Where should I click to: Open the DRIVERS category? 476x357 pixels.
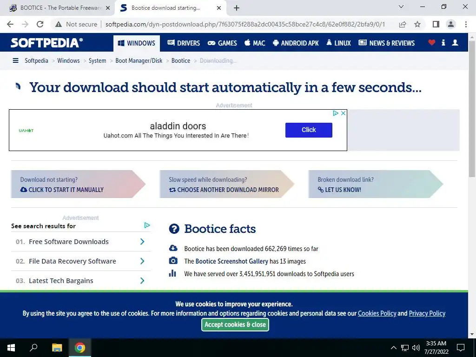[184, 43]
